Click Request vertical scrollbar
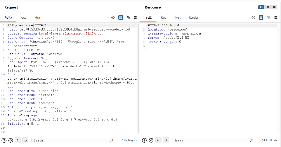This screenshot has width=281, height=147. 138,78
